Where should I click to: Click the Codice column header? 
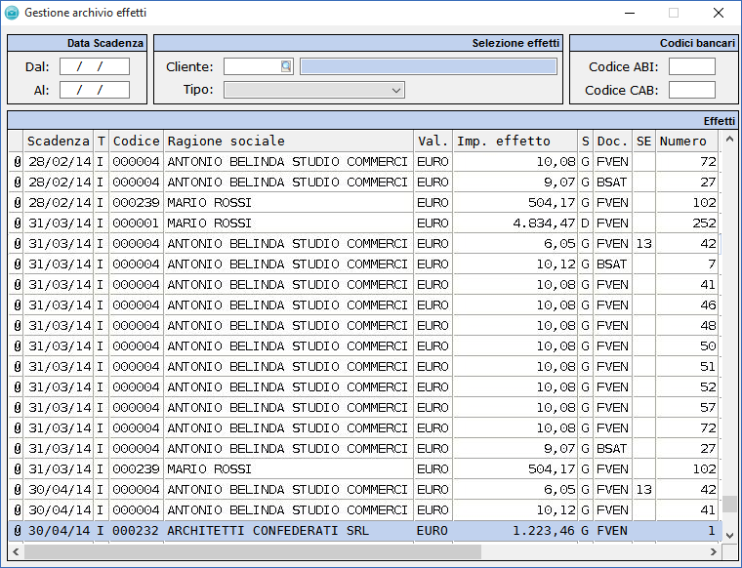point(137,141)
